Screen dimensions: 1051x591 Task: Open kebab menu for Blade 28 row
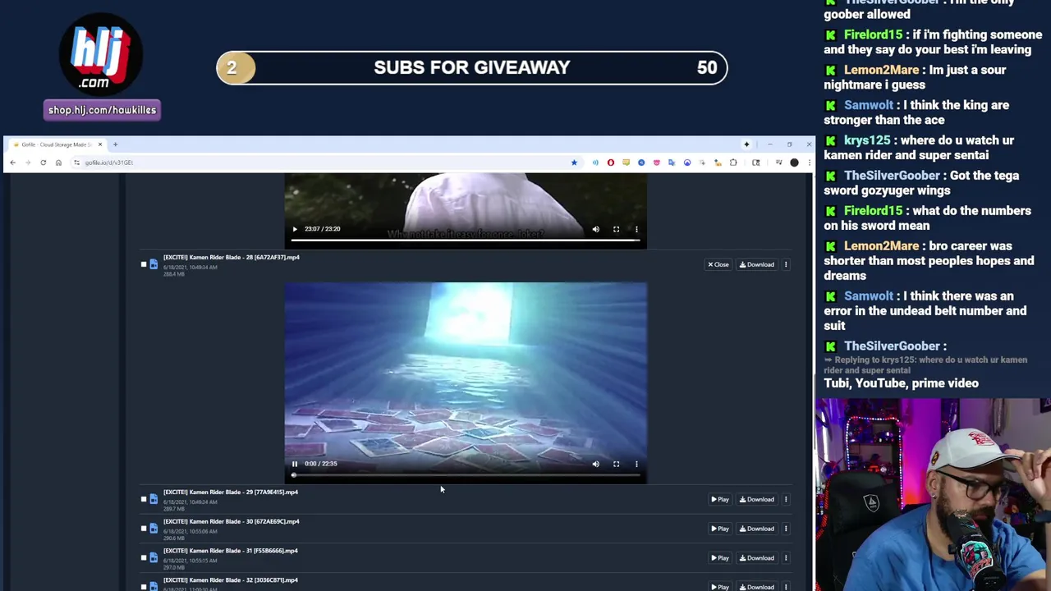point(786,264)
